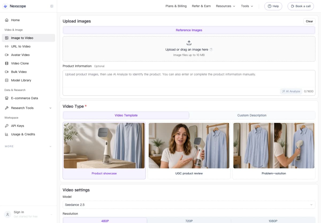Open URL to Video page

point(28,46)
